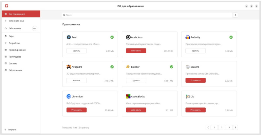Select the Разработка category in sidebar
This screenshot has height=136, width=262.
point(14,43)
